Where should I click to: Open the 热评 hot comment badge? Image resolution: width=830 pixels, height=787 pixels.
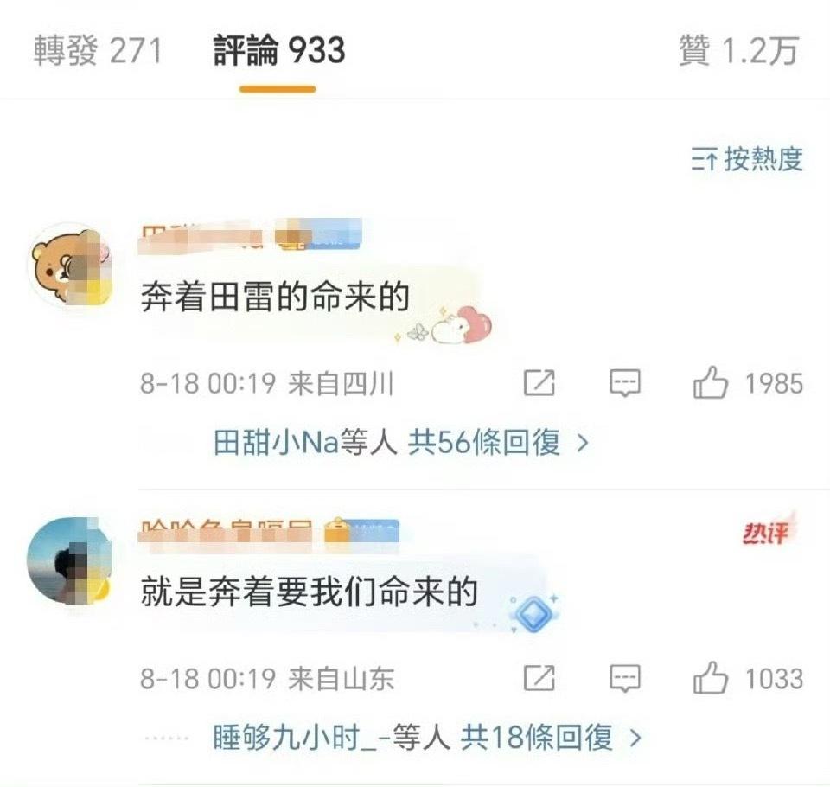pyautogui.click(x=768, y=531)
